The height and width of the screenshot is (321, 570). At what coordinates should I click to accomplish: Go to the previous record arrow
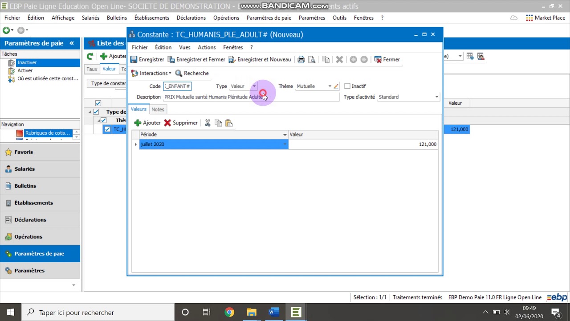(353, 59)
